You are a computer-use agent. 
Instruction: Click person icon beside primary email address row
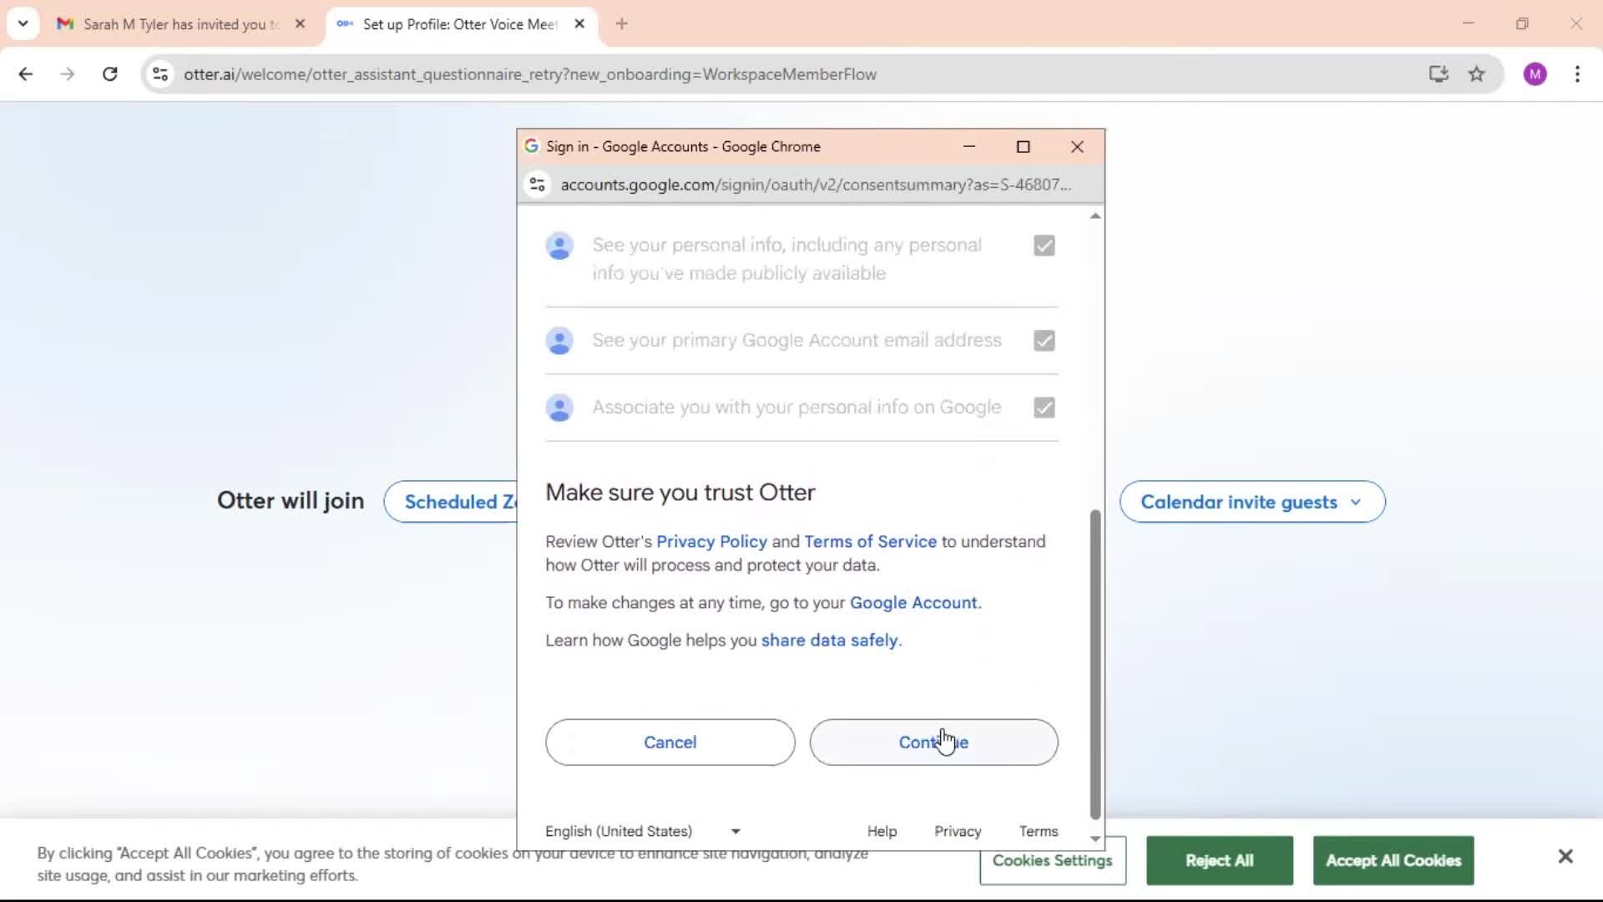tap(559, 341)
